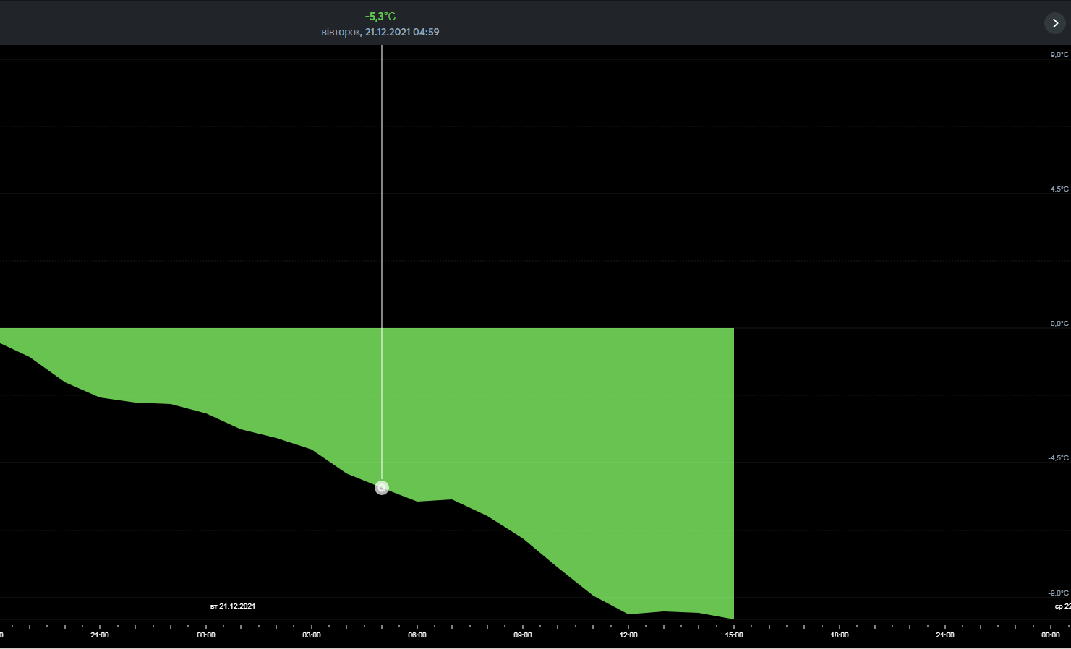The image size is (1071, 649).
Task: Select the 12:00 time axis label
Action: tap(628, 635)
